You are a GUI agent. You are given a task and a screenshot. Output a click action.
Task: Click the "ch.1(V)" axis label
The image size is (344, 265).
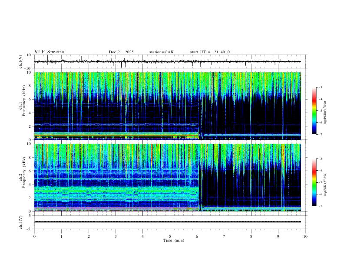[21, 61]
